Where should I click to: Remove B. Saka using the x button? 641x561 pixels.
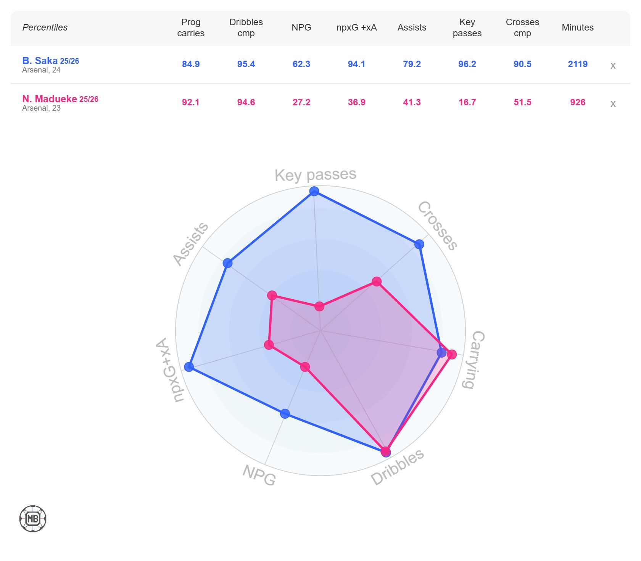[613, 66]
